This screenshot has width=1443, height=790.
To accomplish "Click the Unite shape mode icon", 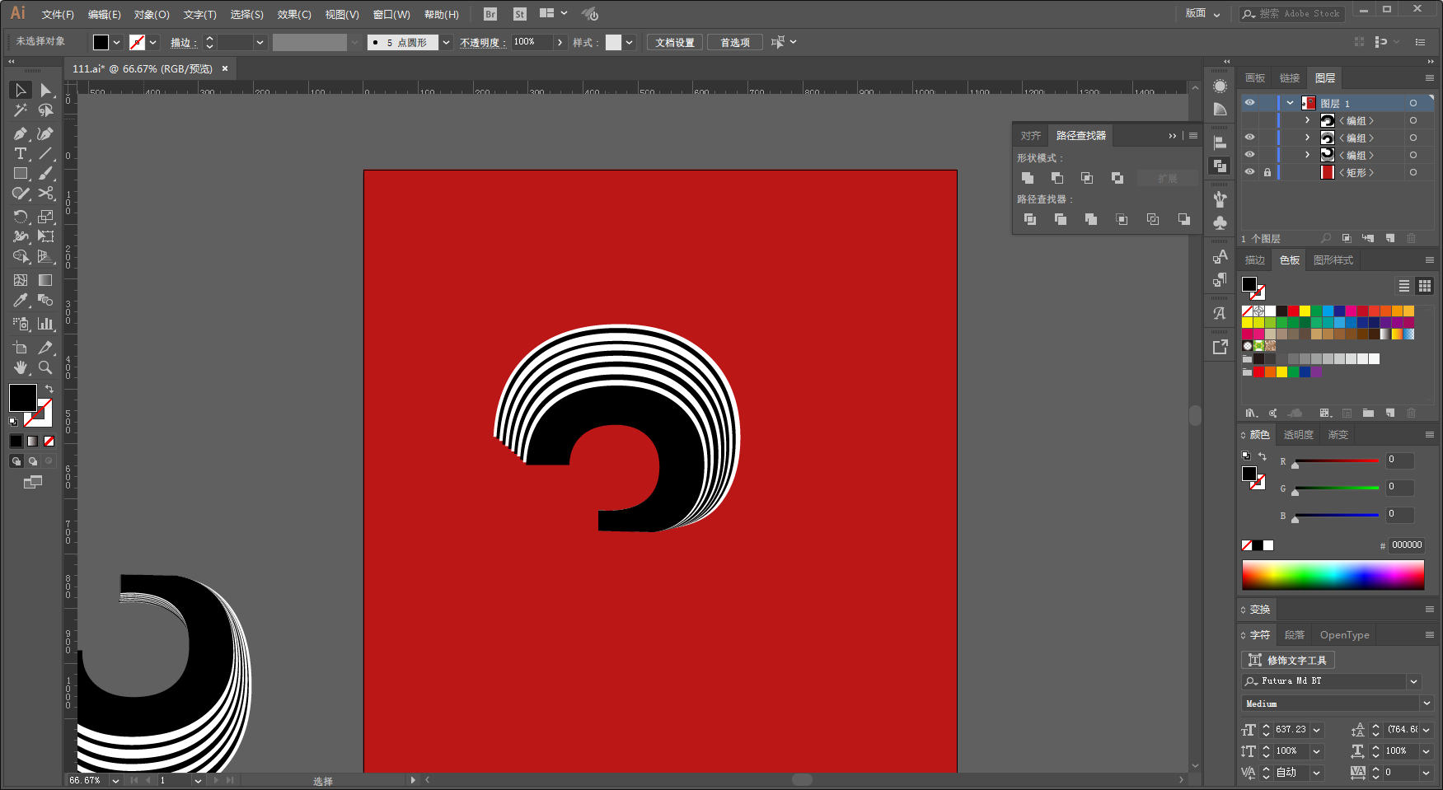I will click(x=1028, y=178).
